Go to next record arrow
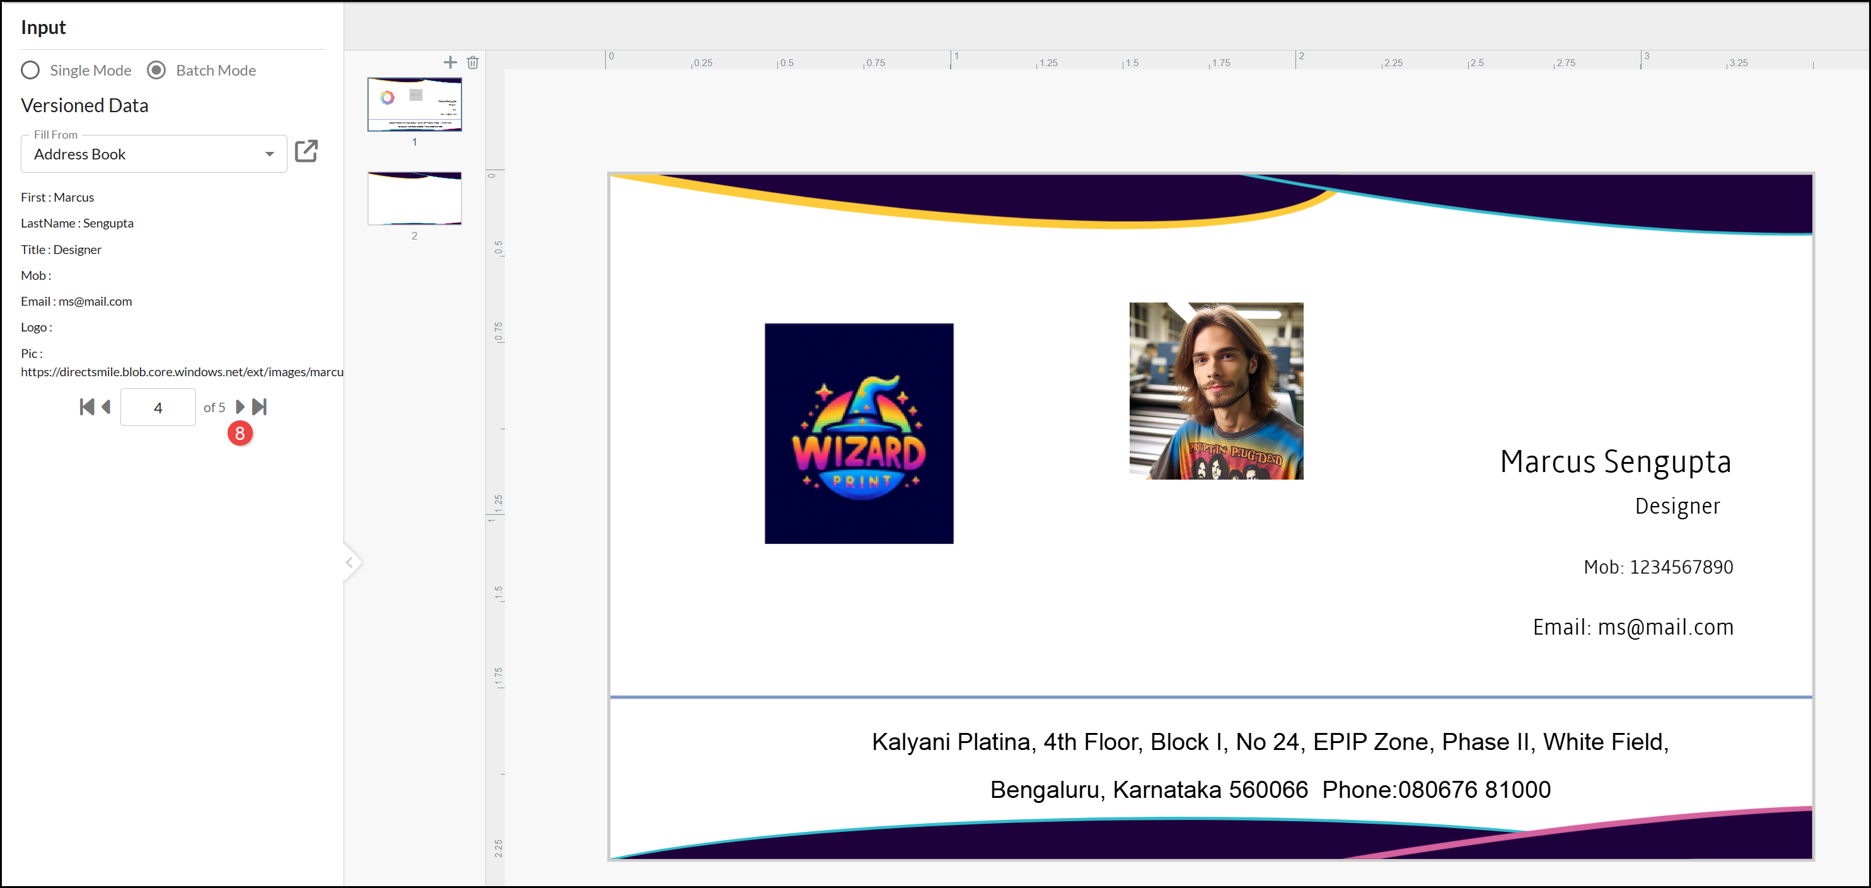1871x888 pixels. tap(240, 407)
